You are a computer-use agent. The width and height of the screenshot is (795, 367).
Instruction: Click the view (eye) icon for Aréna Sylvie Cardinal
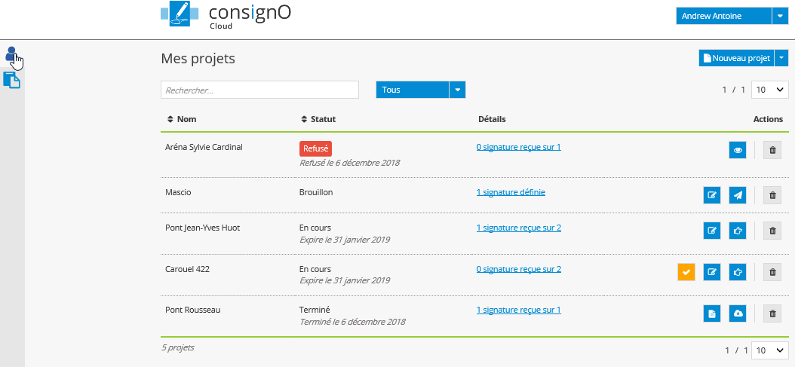pyautogui.click(x=737, y=150)
